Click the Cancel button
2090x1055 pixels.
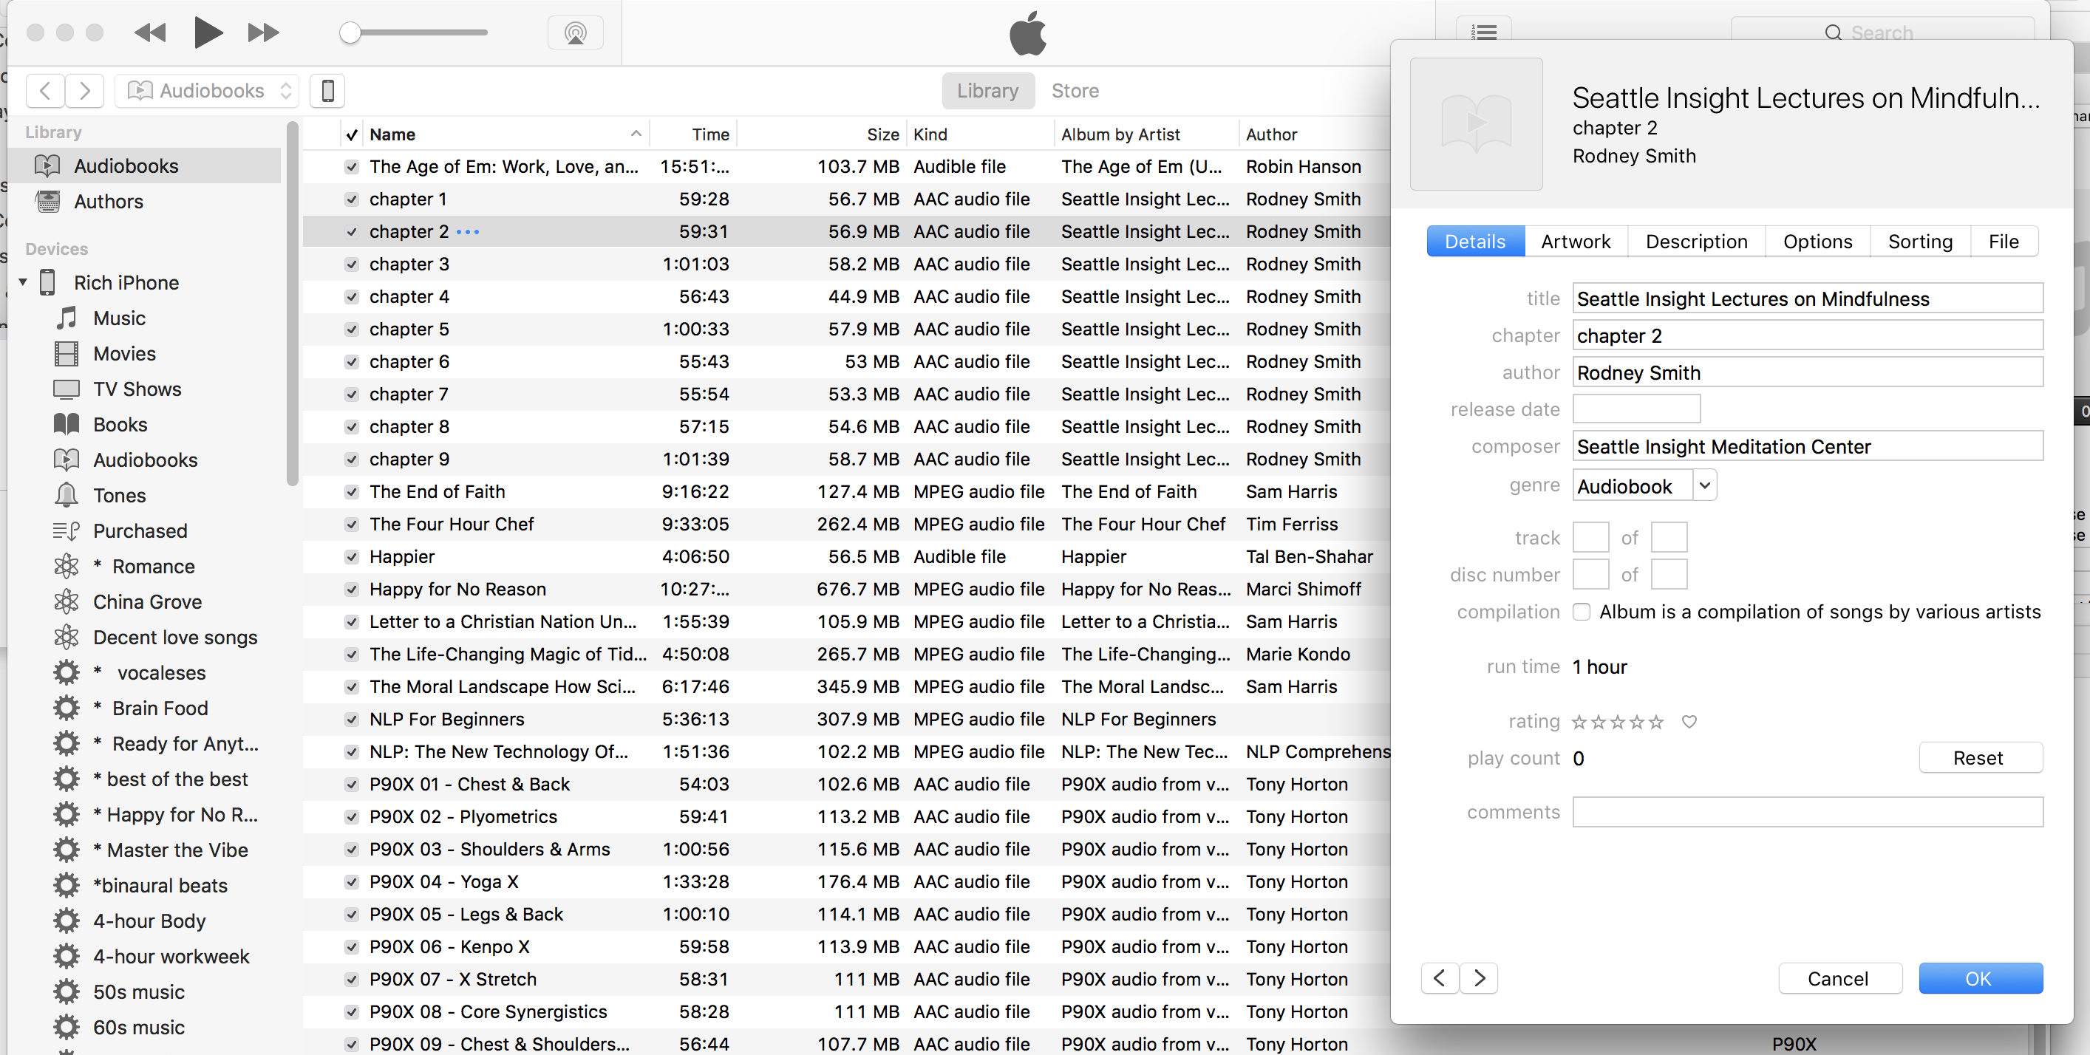click(1838, 979)
